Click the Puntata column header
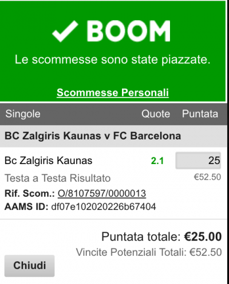229x284 pixels. tap(200, 114)
